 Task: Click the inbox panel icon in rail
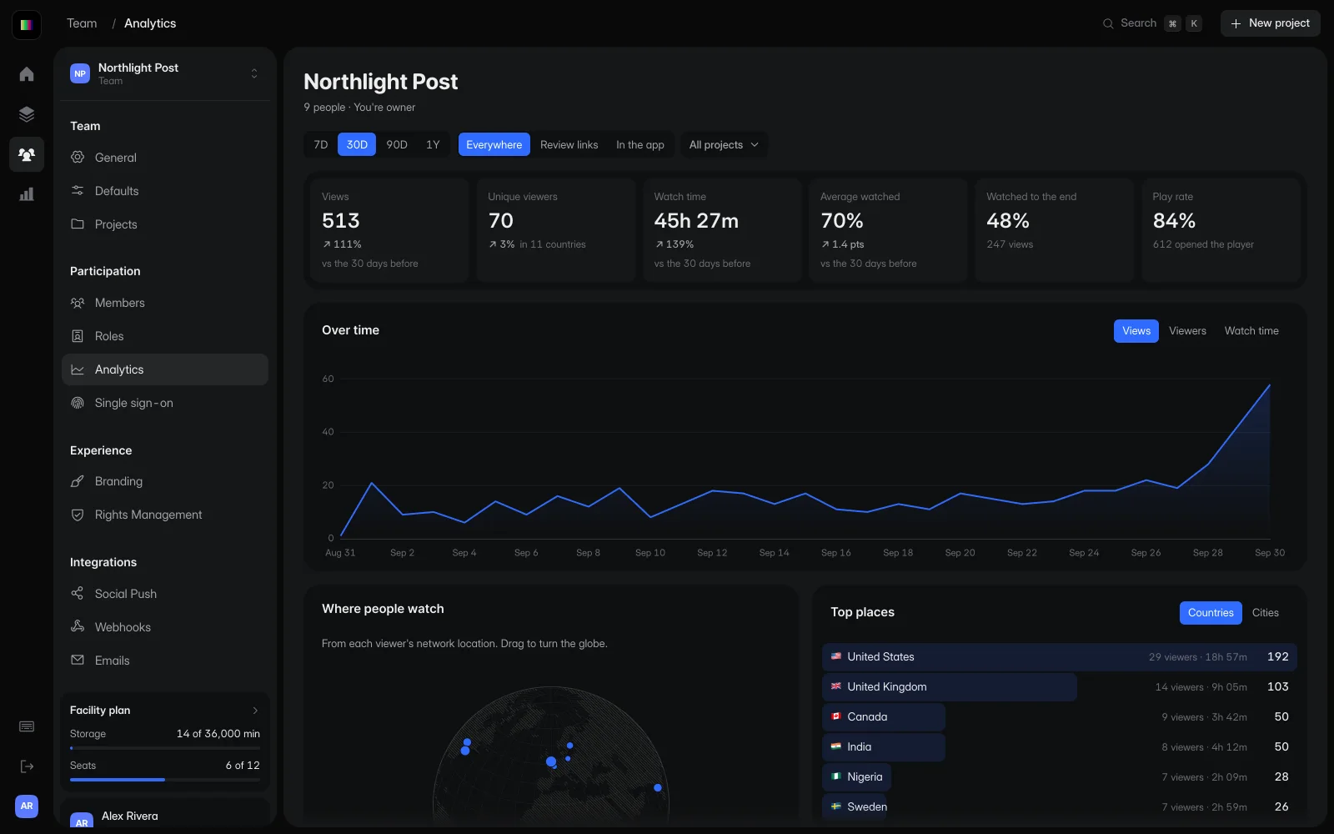27,726
